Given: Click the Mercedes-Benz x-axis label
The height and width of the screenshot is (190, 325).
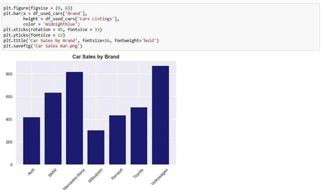Looking at the screenshot, I should tap(74, 178).
